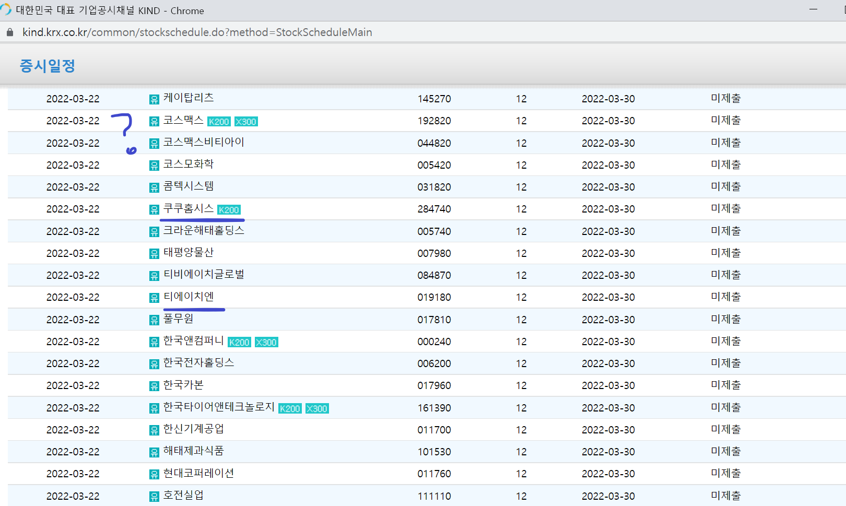Image resolution: width=846 pixels, height=506 pixels.
Task: Select stock code 111110
Action: (434, 496)
